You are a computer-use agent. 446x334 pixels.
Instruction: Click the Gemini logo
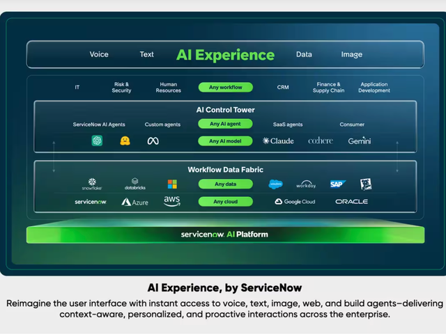(360, 141)
